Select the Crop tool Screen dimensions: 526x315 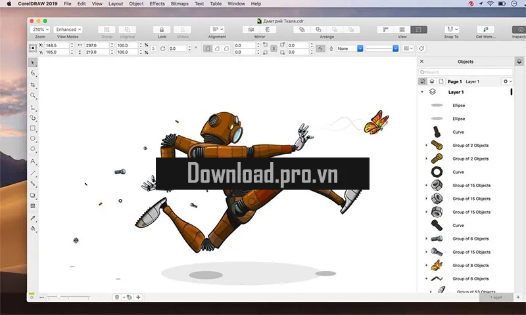(x=32, y=85)
